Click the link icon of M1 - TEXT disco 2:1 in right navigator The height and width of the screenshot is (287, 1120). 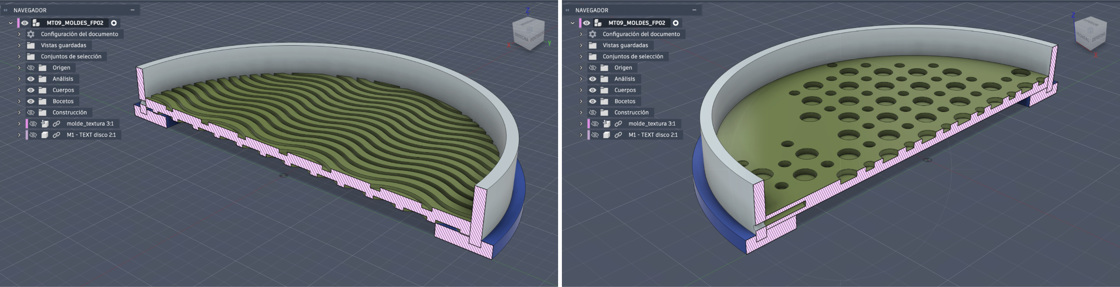618,135
